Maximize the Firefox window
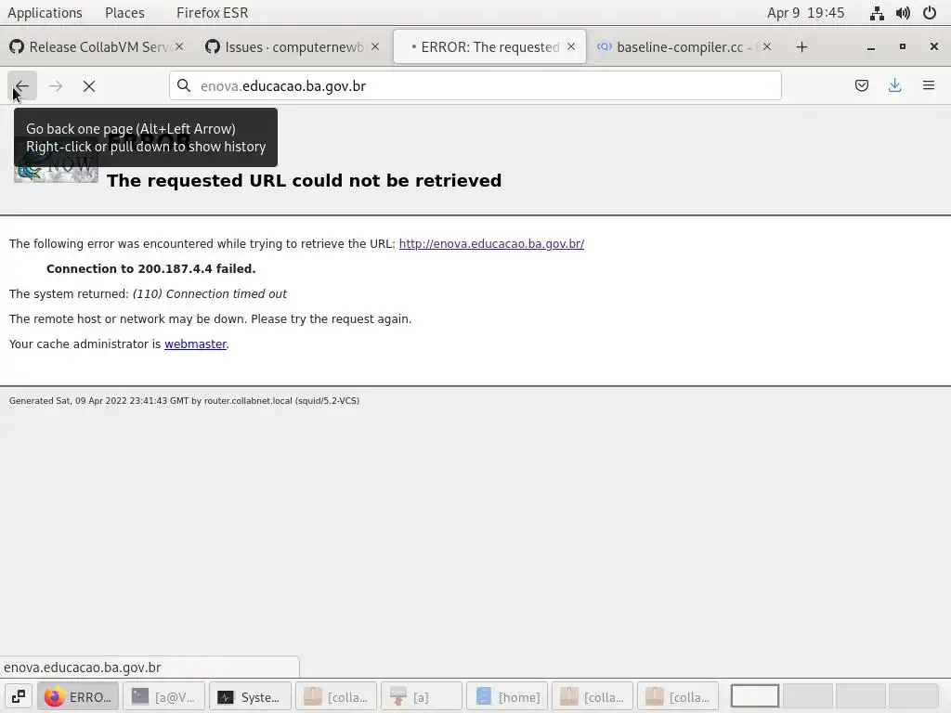 pyautogui.click(x=903, y=46)
